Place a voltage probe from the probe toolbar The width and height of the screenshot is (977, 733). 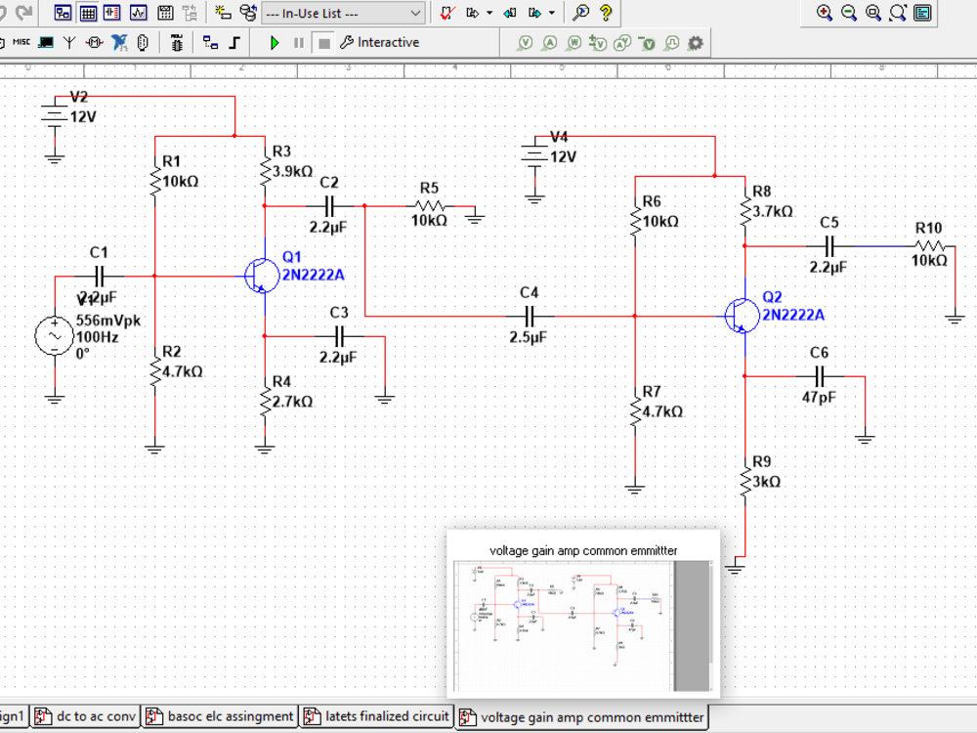525,42
